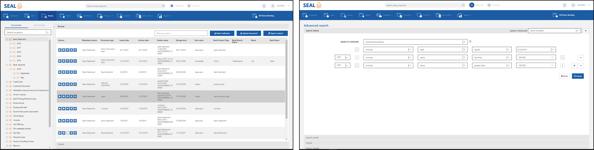The width and height of the screenshot is (594, 150).
Task: Click the Advanced search icon in the Browse window
Action: (172, 6)
